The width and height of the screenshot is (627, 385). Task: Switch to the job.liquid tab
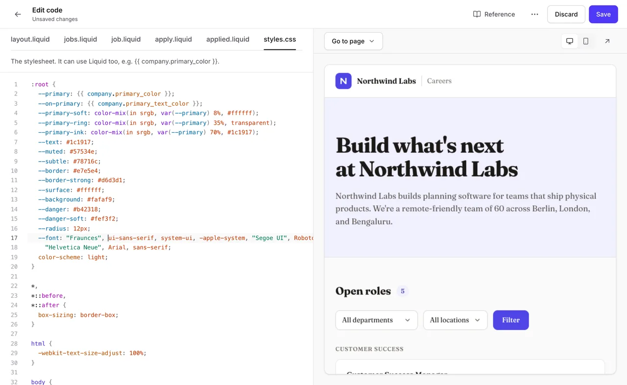tap(126, 39)
